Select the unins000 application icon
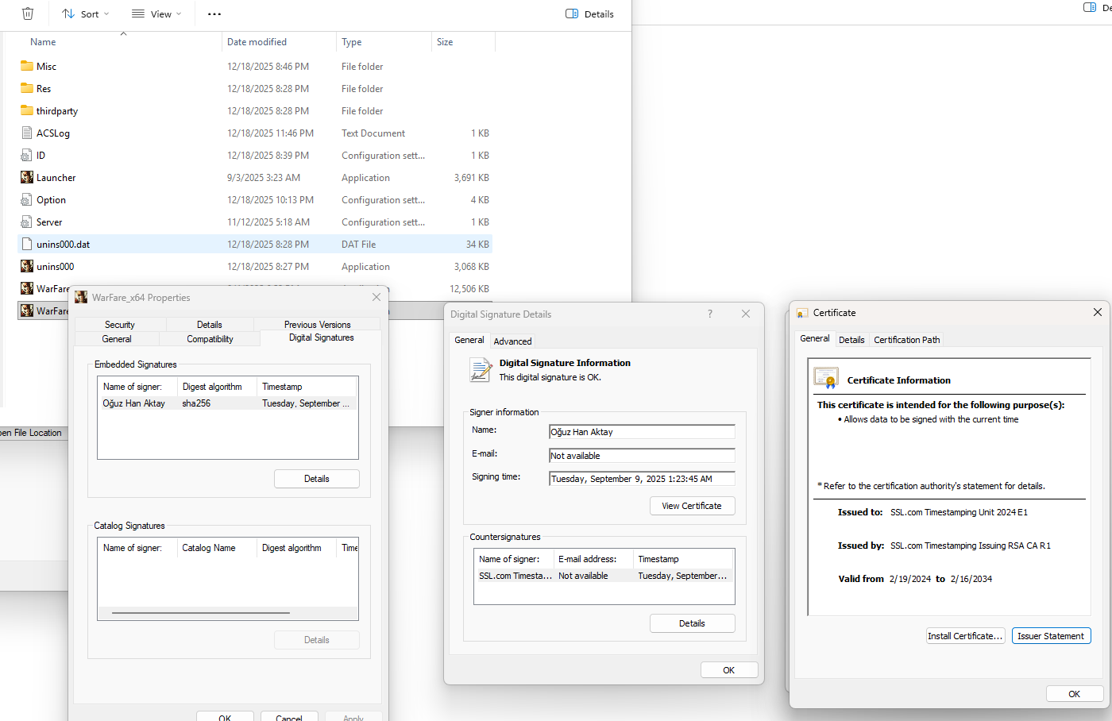The image size is (1112, 721). (27, 266)
